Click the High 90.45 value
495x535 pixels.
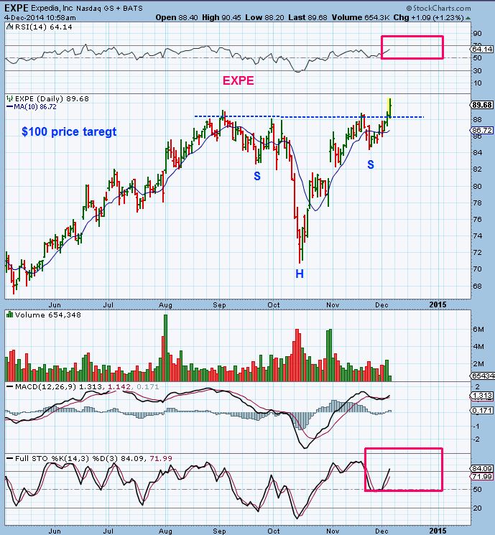[221, 17]
